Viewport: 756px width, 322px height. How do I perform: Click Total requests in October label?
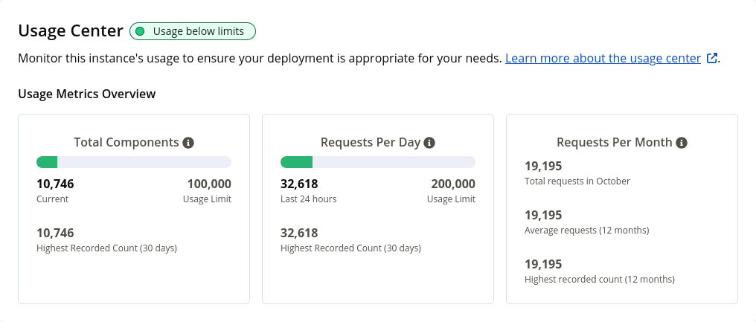577,181
